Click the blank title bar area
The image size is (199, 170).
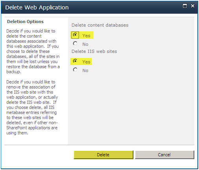click(125, 7)
